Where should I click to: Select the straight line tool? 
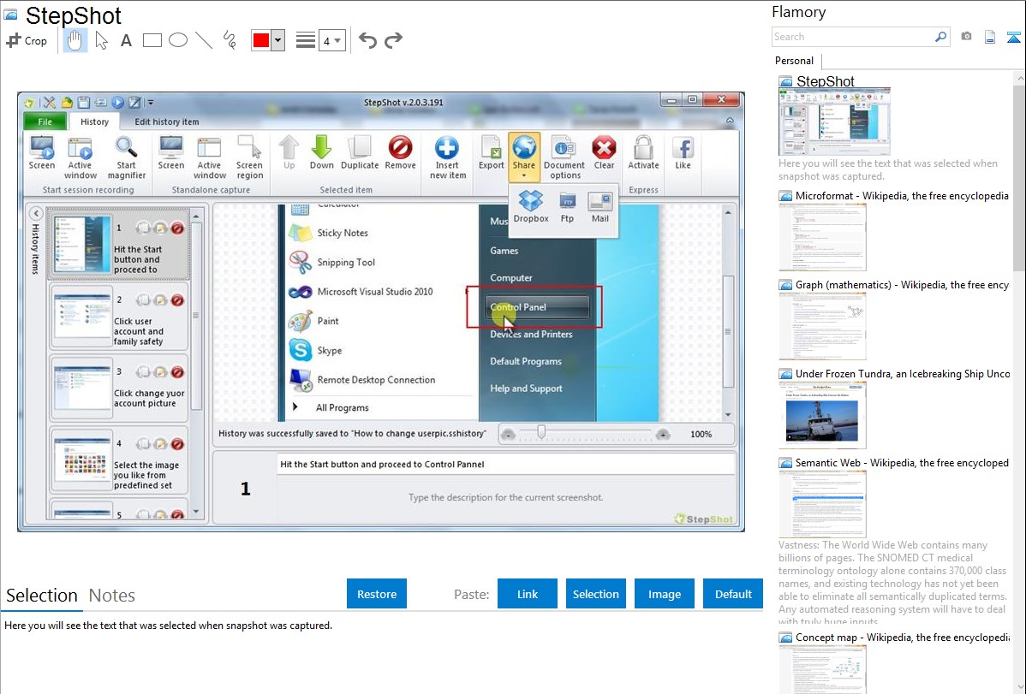204,40
